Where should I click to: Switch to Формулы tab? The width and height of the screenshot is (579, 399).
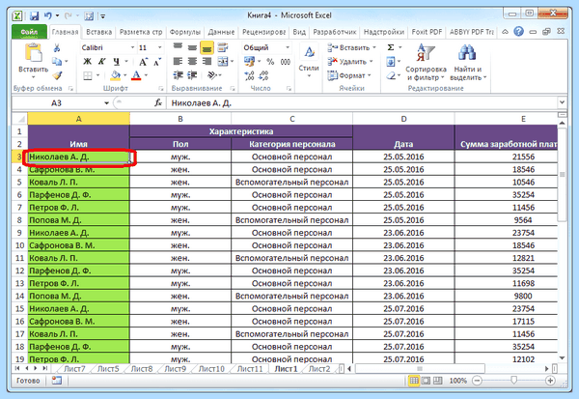pos(185,32)
